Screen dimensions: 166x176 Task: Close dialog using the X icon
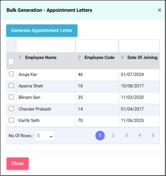160,10
